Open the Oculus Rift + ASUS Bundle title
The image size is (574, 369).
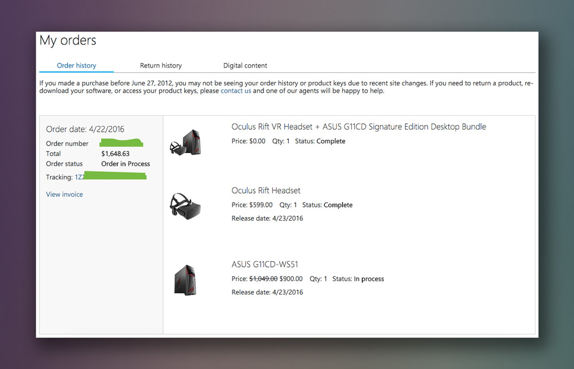click(358, 127)
